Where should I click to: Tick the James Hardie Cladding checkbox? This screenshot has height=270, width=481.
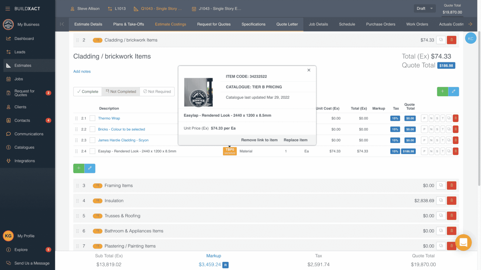coord(92,140)
